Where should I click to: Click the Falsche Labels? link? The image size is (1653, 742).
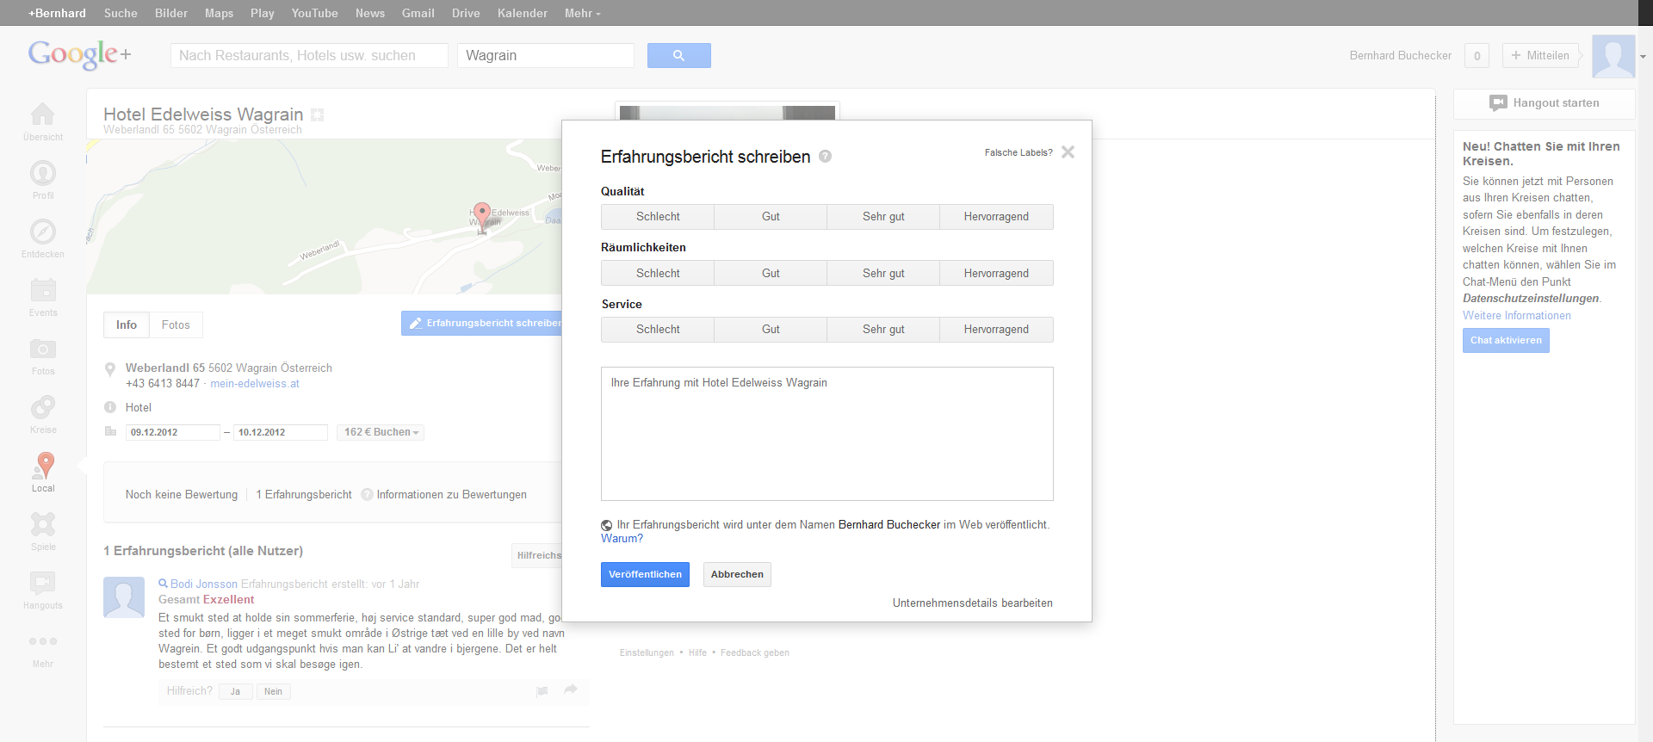pyautogui.click(x=1018, y=152)
